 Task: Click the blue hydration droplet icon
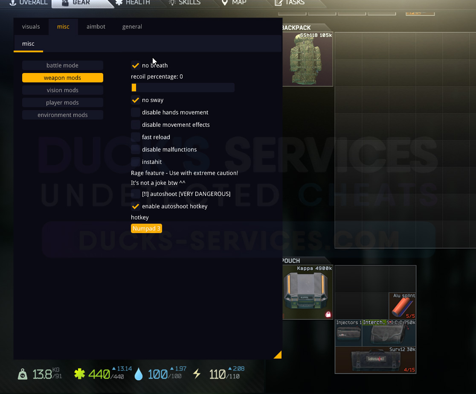point(139,374)
